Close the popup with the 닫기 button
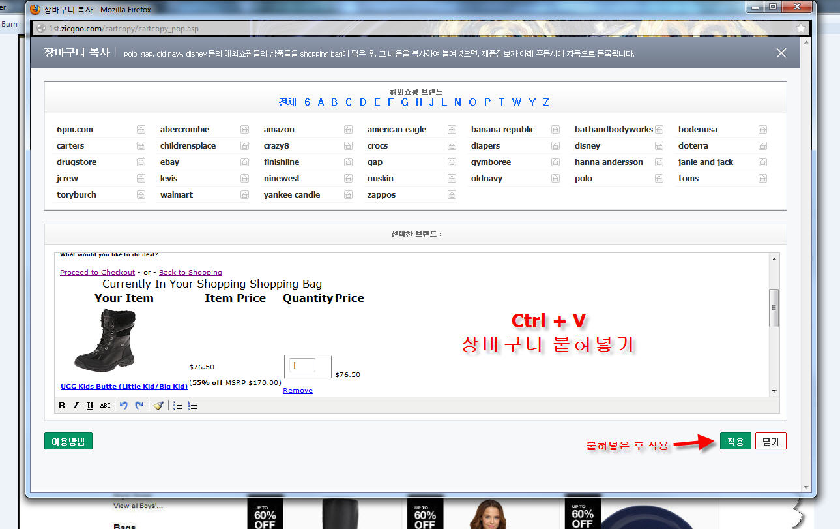The image size is (840, 529). [770, 442]
